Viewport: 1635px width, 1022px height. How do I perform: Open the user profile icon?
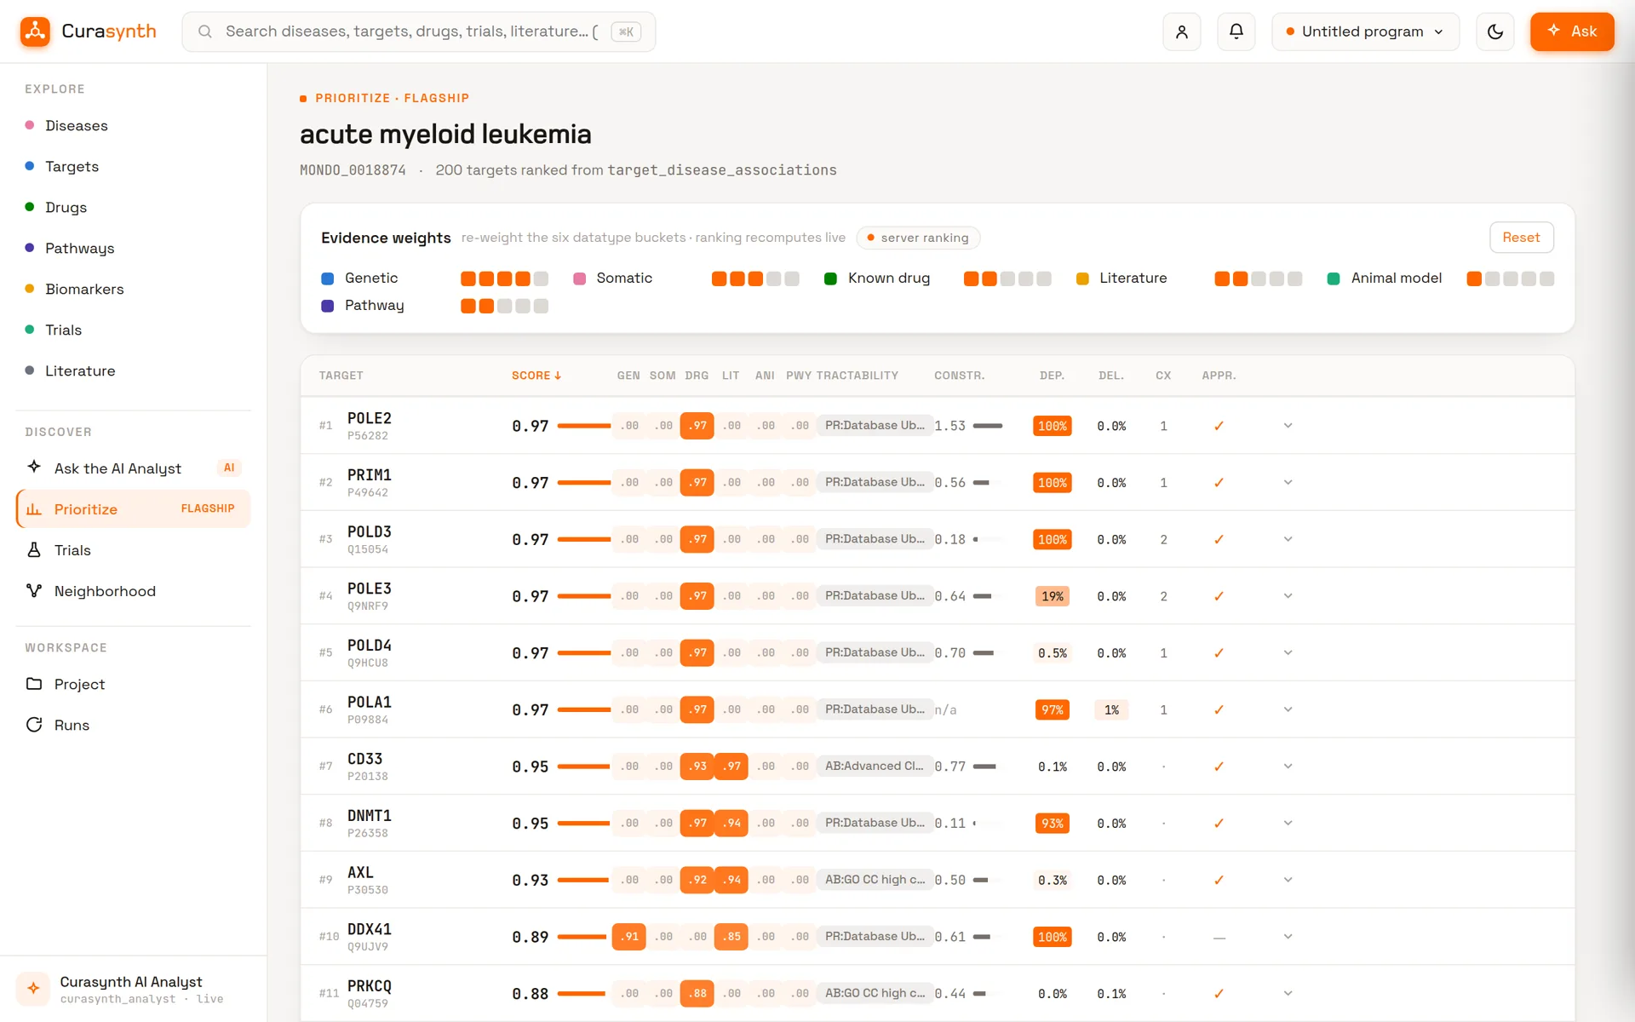tap(1181, 32)
